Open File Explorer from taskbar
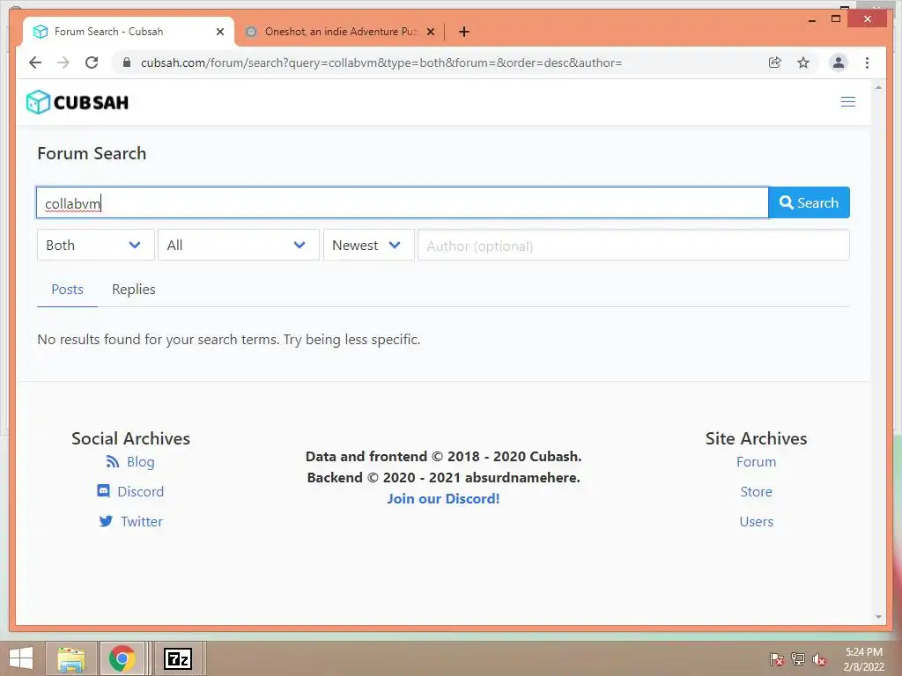Image resolution: width=902 pixels, height=676 pixels. pos(70,658)
